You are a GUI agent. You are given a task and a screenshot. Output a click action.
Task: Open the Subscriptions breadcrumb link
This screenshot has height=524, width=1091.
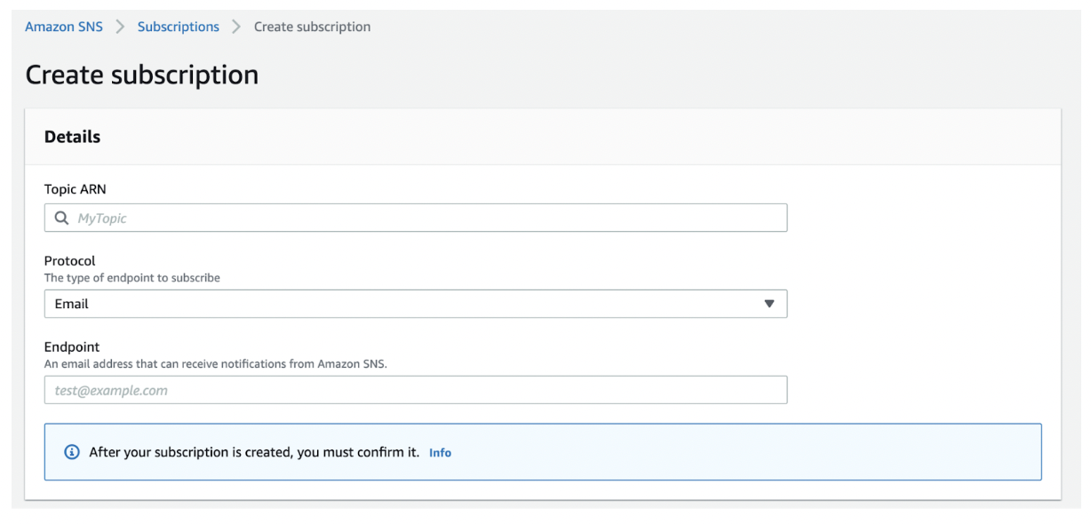179,27
